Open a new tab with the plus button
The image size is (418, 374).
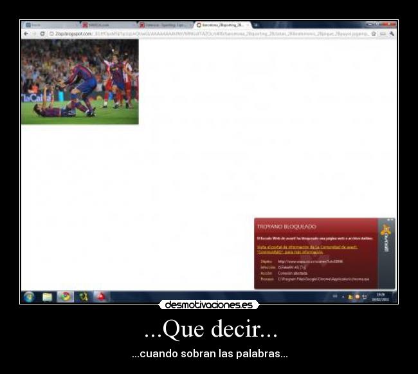(x=256, y=25)
